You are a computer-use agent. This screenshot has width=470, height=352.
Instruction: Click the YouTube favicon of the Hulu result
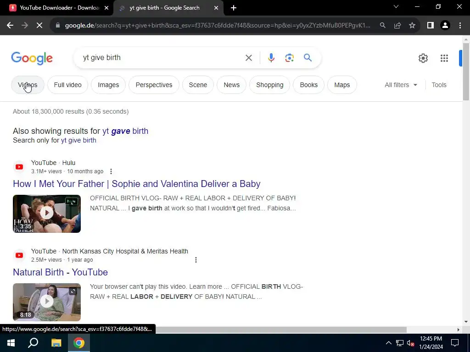click(x=19, y=167)
